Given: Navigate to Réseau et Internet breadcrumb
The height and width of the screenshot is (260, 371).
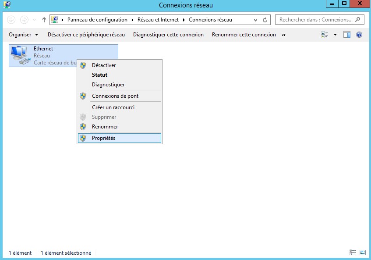Looking at the screenshot, I should pos(158,20).
